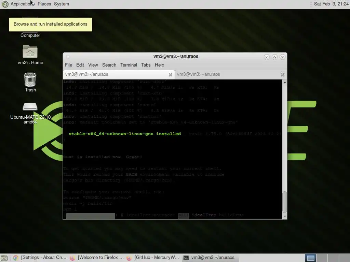Viewport: 350px width, 262px height.
Task: Switch to the Chrome Settings taskbar item
Action: point(40,258)
